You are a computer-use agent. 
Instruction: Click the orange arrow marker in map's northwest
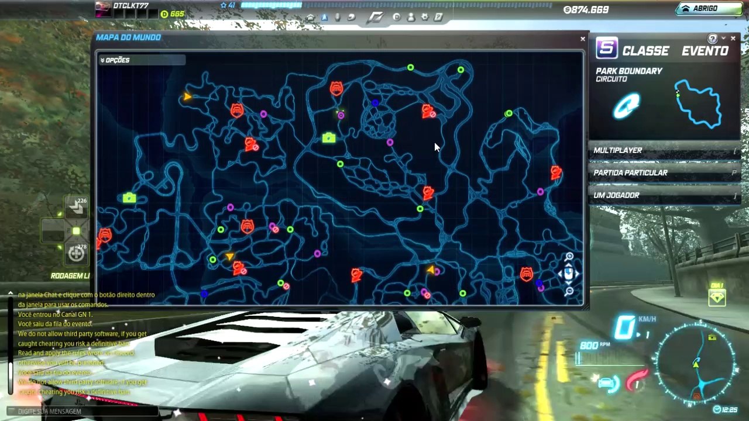[x=187, y=97]
